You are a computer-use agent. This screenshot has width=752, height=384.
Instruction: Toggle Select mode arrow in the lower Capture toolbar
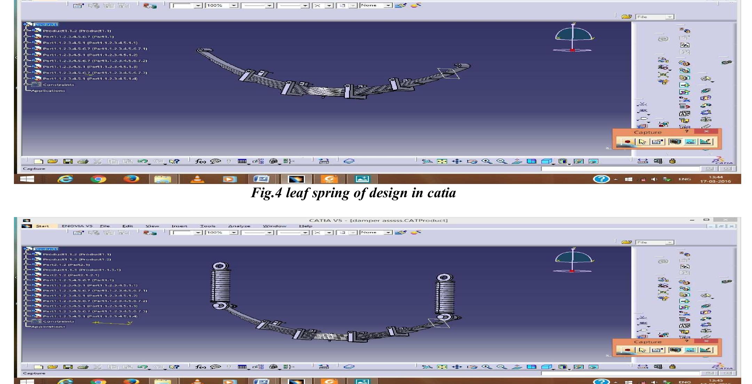click(642, 350)
